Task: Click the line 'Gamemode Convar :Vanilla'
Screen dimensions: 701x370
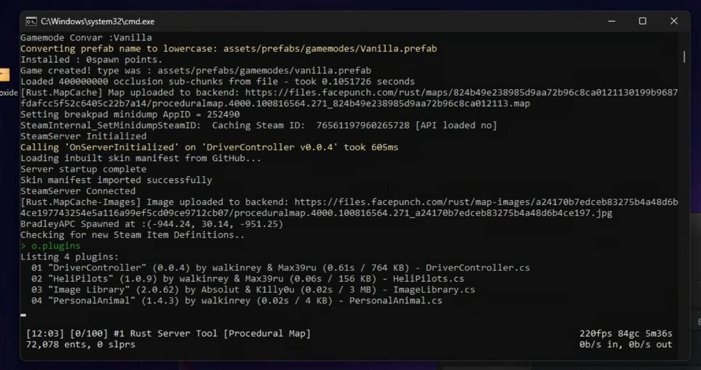Action: [x=86, y=38]
